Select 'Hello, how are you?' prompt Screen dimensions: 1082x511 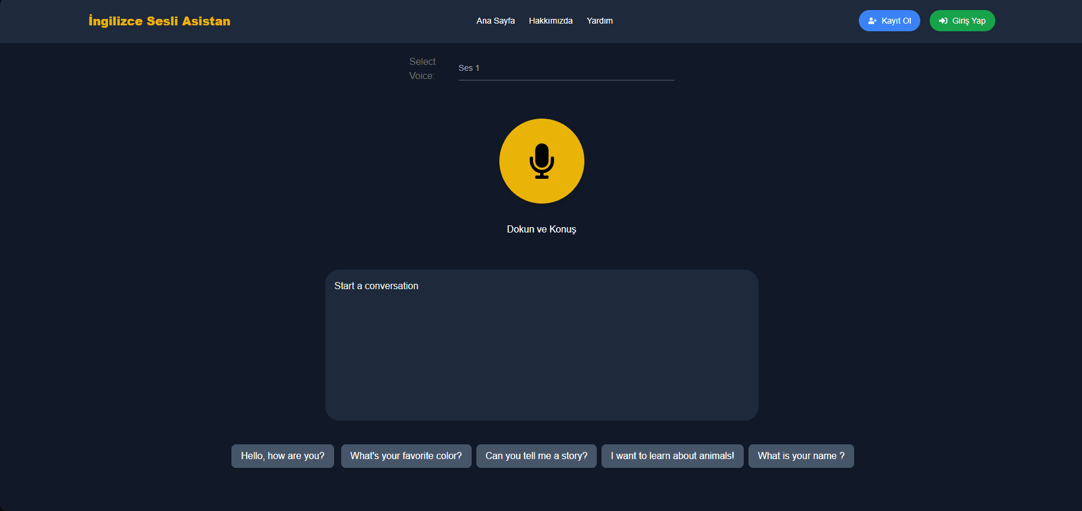pos(282,456)
